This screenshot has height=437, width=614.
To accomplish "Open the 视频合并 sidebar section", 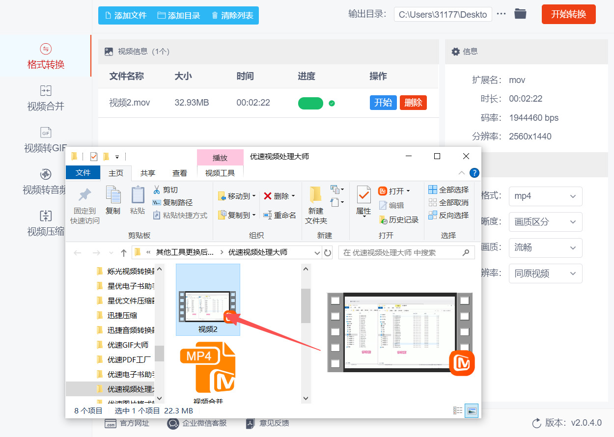I will click(x=46, y=98).
